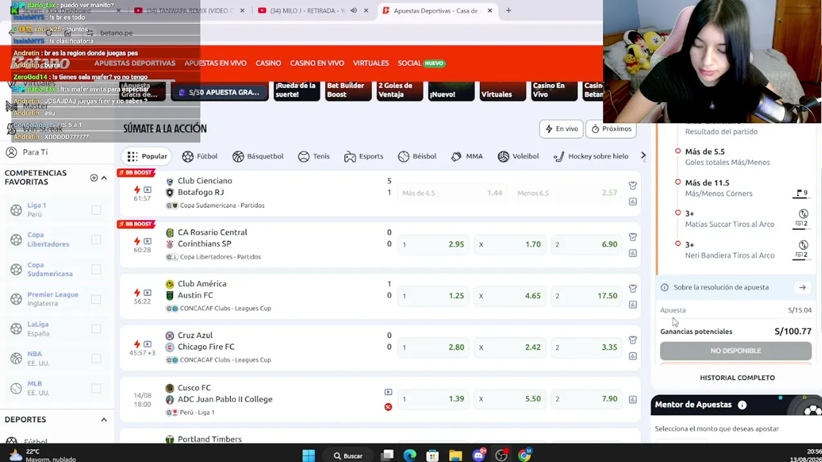Collapse the Competencias Favoritas section
The image size is (822, 462).
103,178
